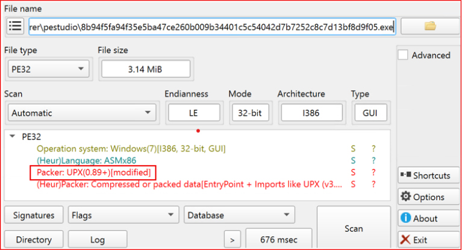The width and height of the screenshot is (462, 250).
Task: Click ? link on ASMx86 language row
Action: click(373, 160)
